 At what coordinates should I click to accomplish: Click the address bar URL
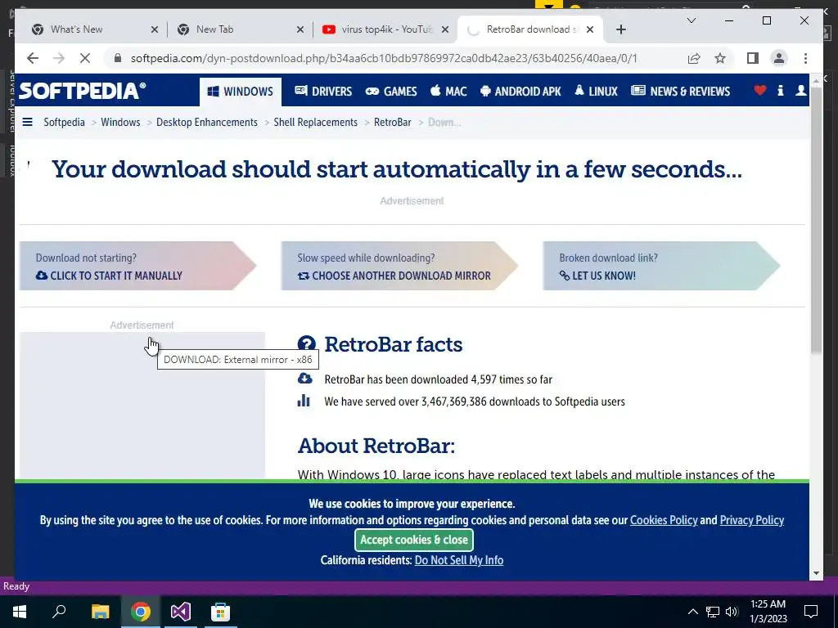(384, 58)
